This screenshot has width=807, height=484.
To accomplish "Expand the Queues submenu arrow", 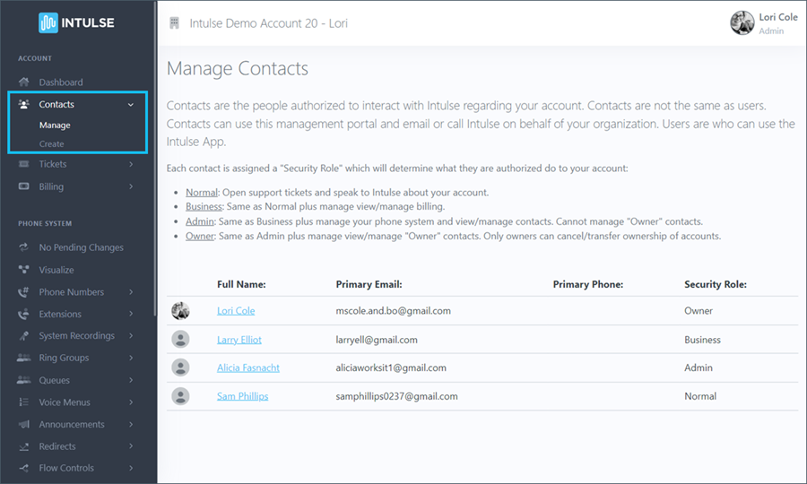I will [x=131, y=380].
